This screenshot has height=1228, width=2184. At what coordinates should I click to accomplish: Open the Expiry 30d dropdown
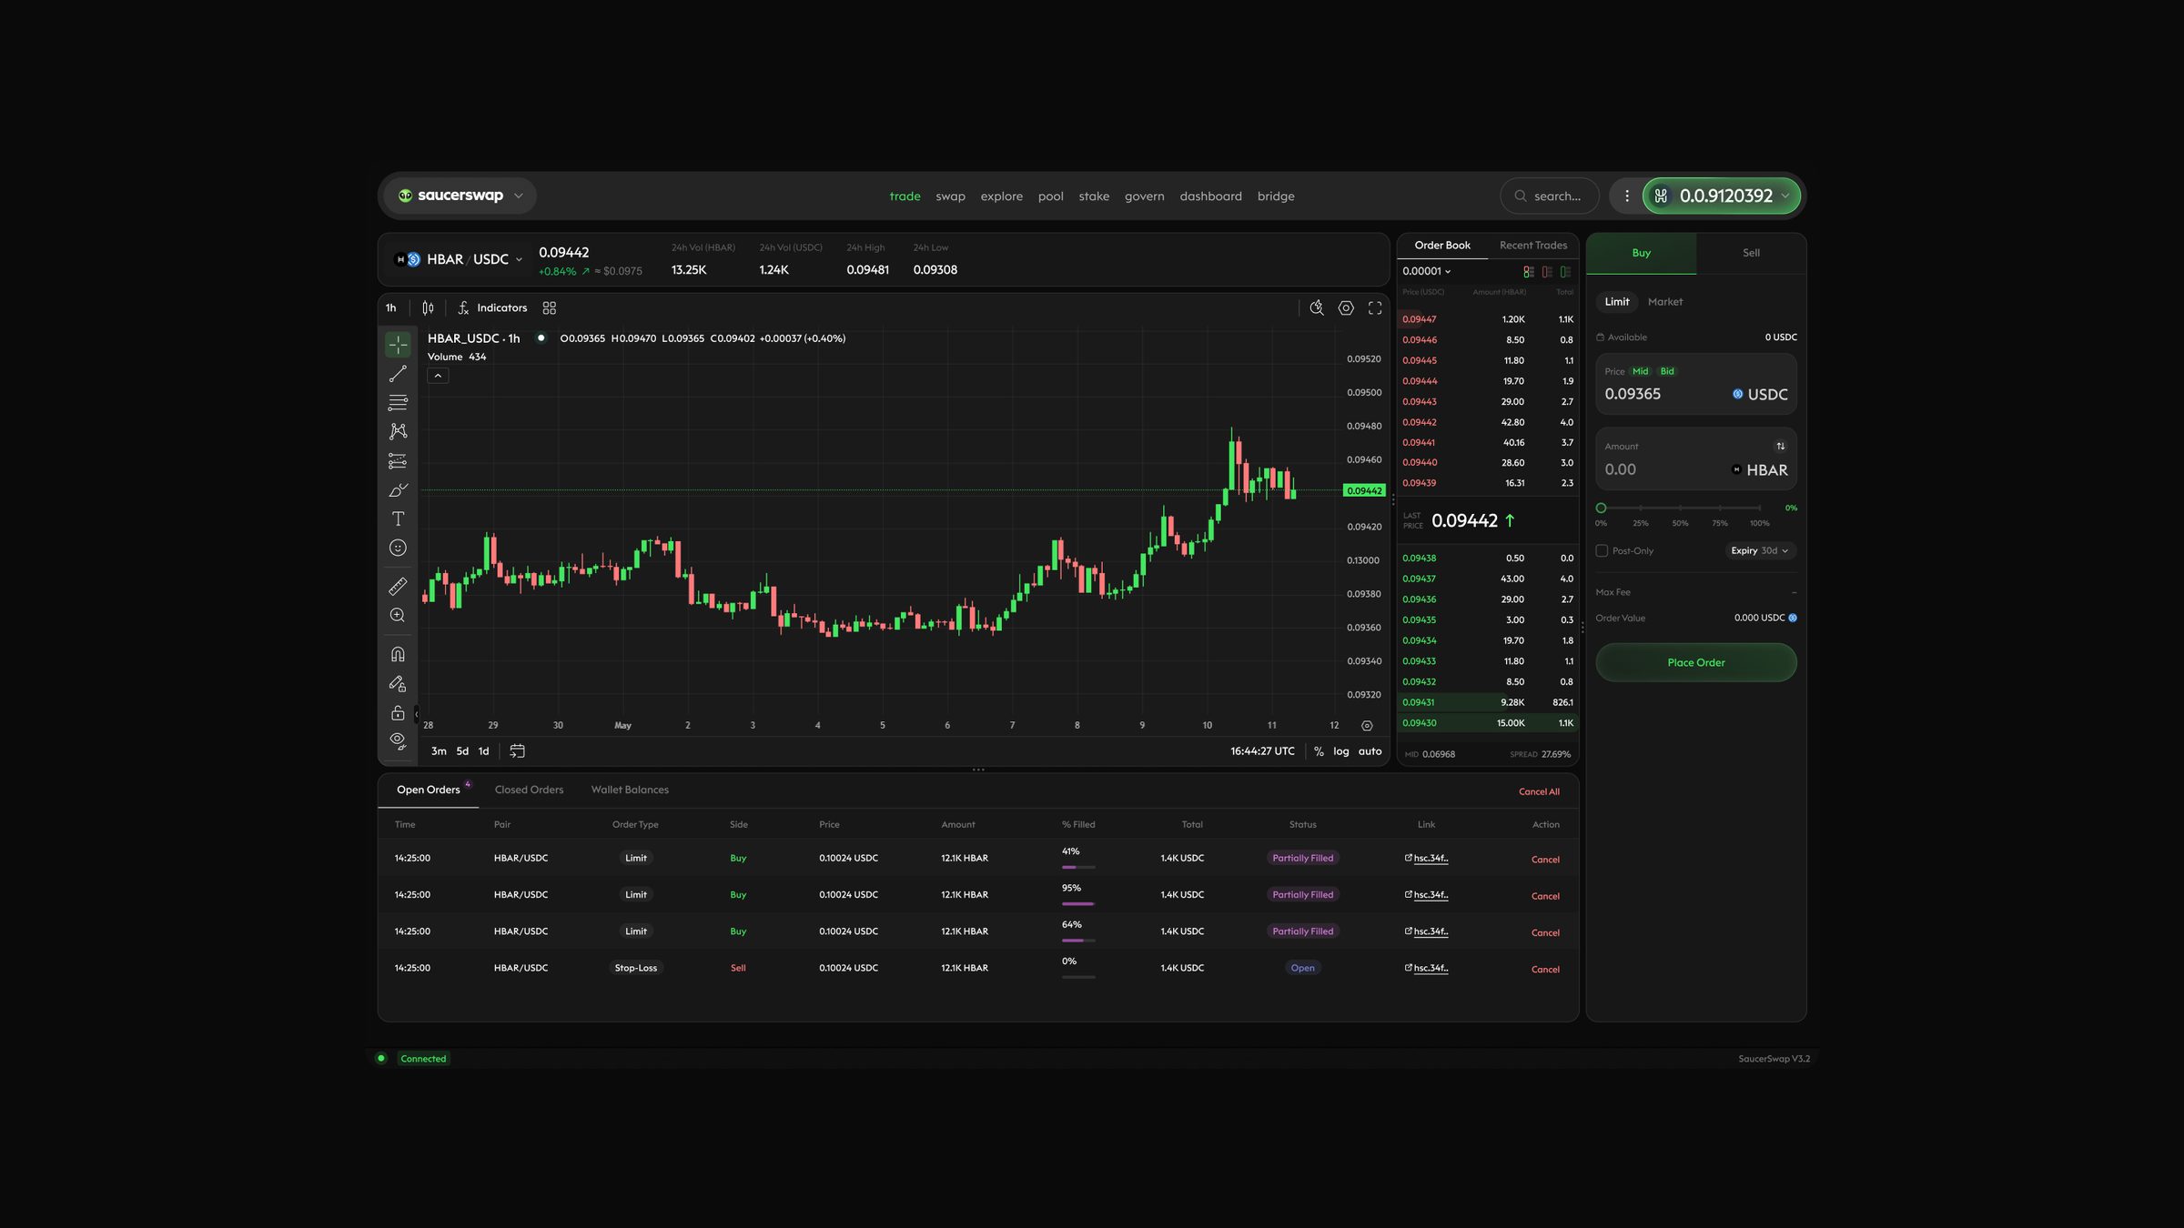pyautogui.click(x=1759, y=550)
